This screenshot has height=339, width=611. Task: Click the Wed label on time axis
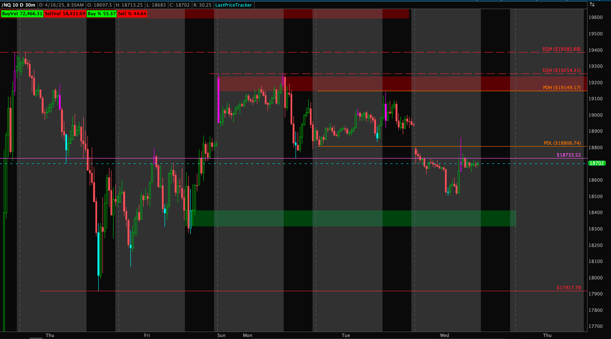444,335
